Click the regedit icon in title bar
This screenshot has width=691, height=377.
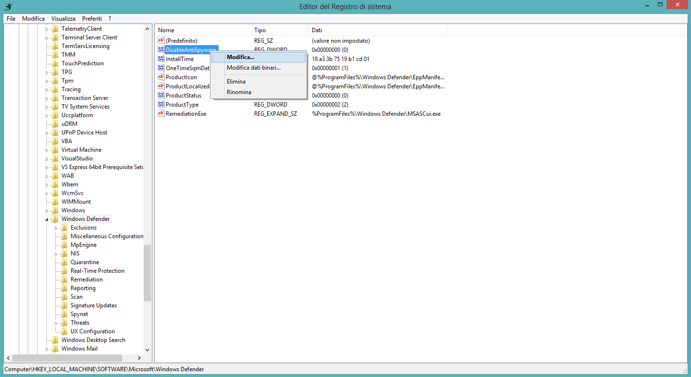[x=8, y=6]
